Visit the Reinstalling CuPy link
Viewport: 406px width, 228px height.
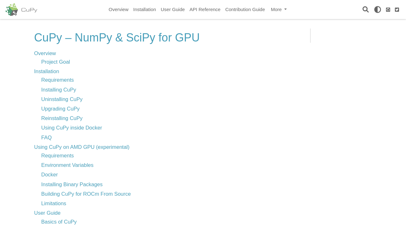pyautogui.click(x=62, y=118)
